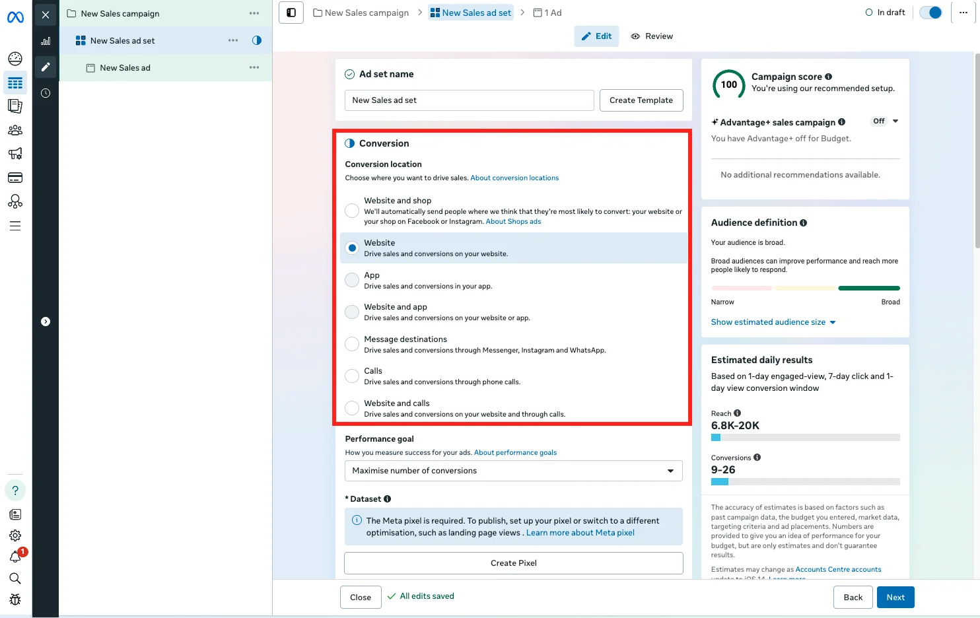Go to New Sales campaign breadcrumb
This screenshot has width=980, height=618.
[361, 13]
